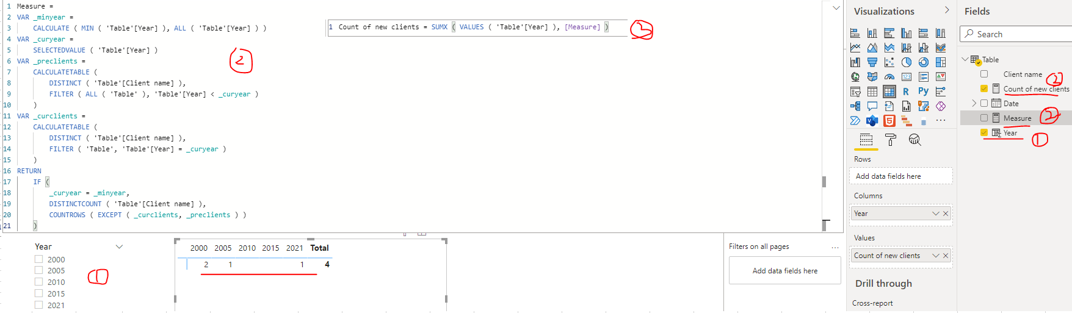The width and height of the screenshot is (1072, 313).
Task: Focus the Fields Search box
Action: click(1016, 34)
